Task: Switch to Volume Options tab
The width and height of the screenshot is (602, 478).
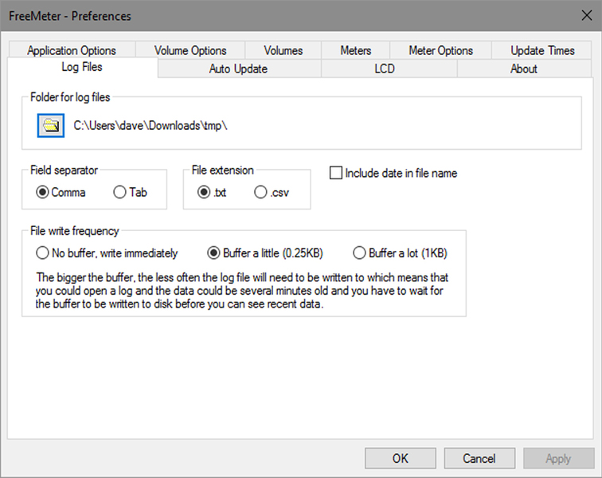Action: point(190,50)
